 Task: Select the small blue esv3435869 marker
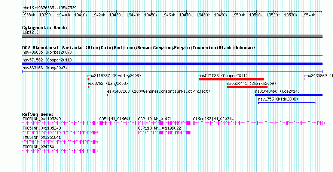(x=305, y=79)
